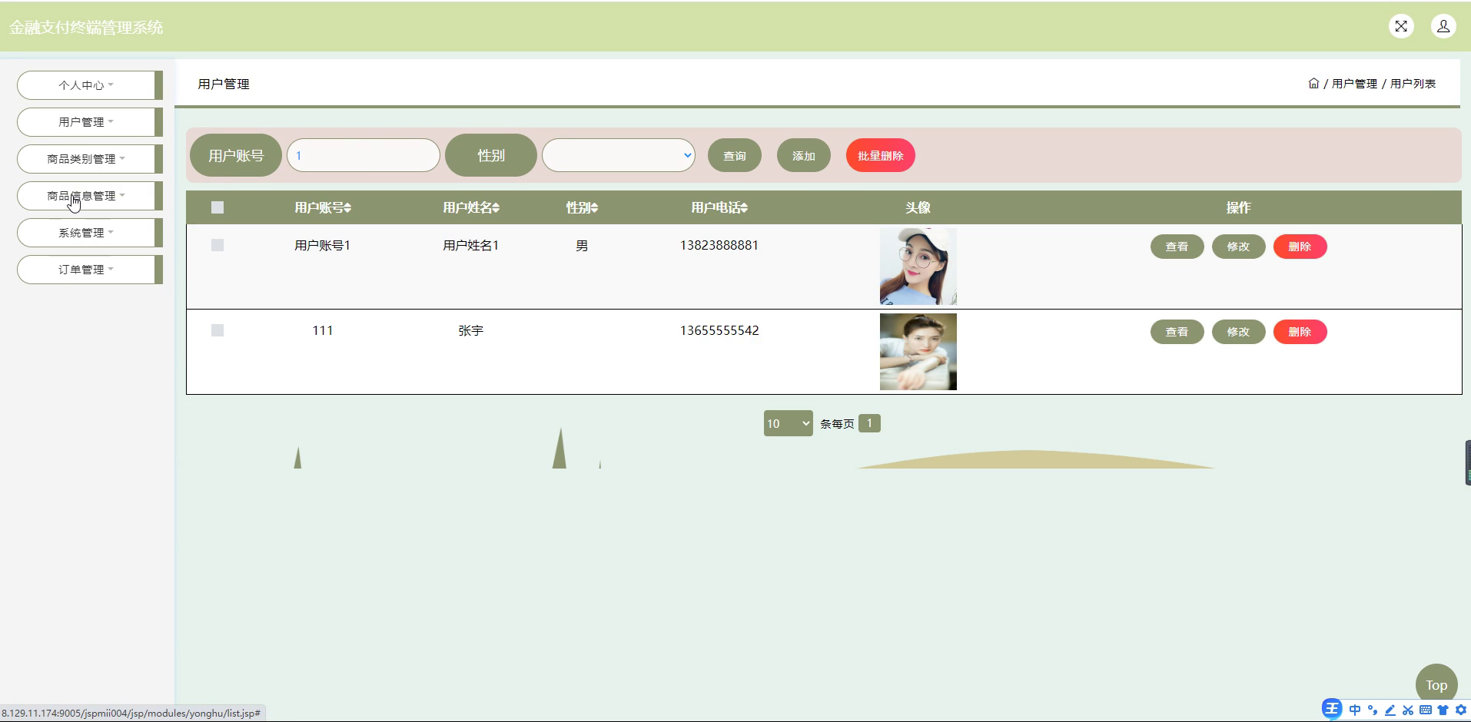The image size is (1471, 722).
Task: Click 修改 for 张宇 row
Action: coord(1238,332)
